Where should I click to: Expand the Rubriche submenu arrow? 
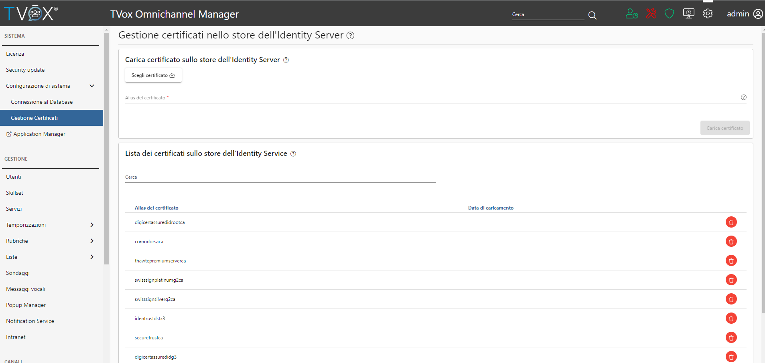click(x=92, y=241)
